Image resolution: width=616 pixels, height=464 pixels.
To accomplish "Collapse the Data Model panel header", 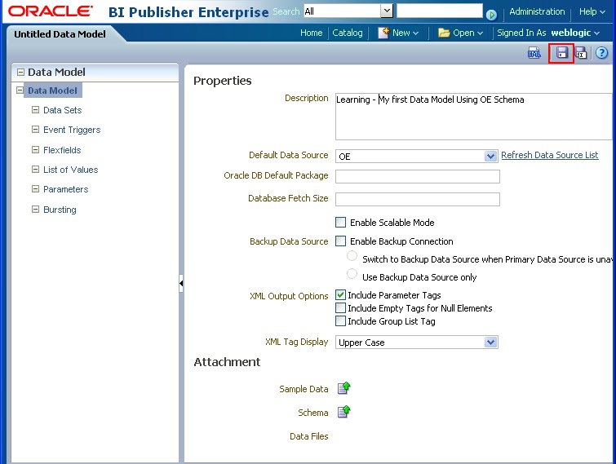I will click(x=21, y=73).
